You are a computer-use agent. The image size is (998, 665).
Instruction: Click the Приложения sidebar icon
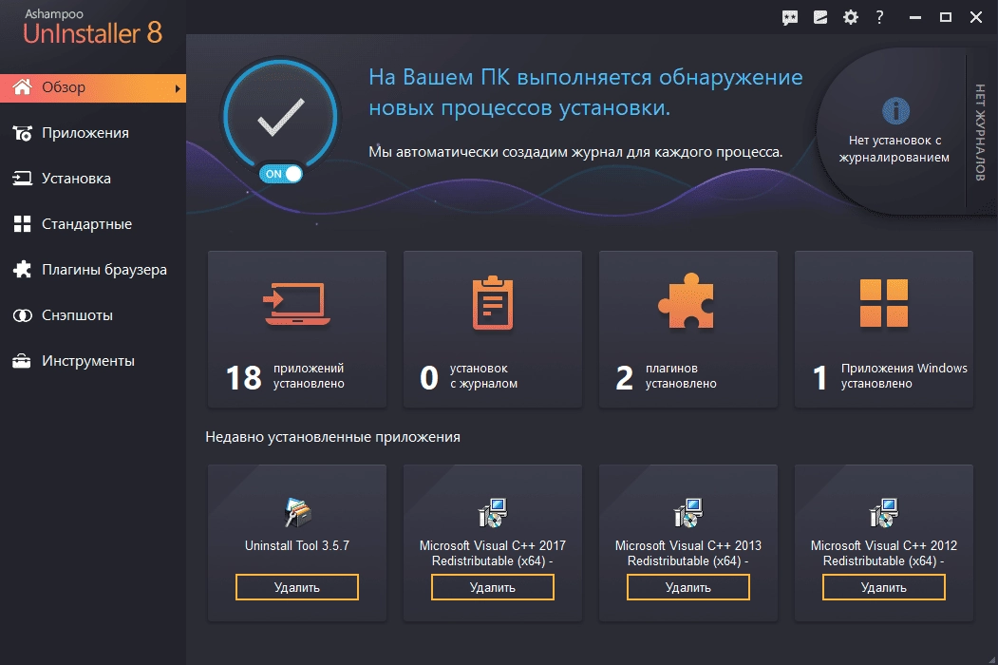[x=22, y=133]
